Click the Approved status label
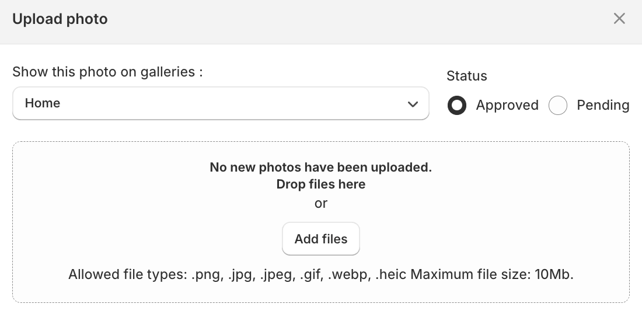 pos(507,106)
